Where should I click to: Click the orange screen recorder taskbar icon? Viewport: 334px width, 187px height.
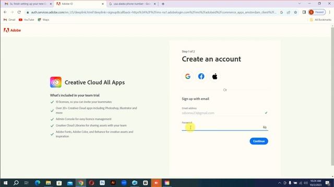point(156,183)
